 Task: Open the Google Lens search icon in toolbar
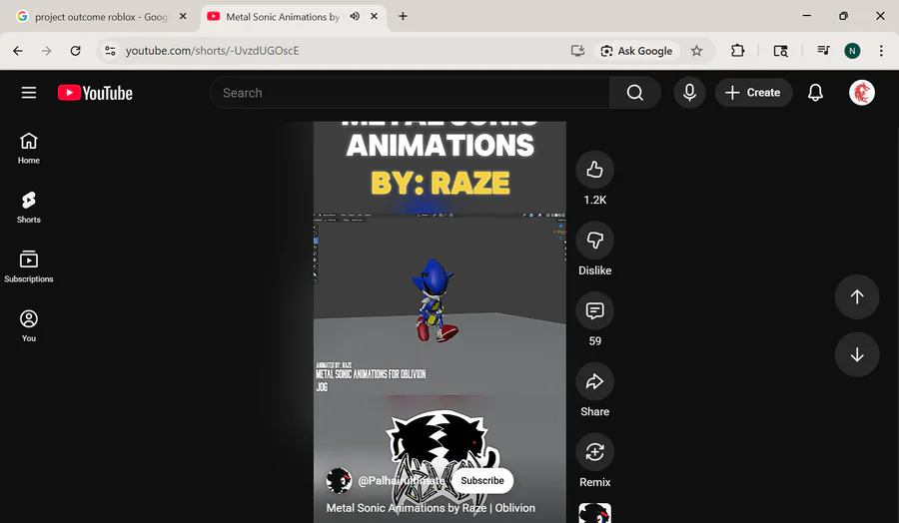(780, 51)
